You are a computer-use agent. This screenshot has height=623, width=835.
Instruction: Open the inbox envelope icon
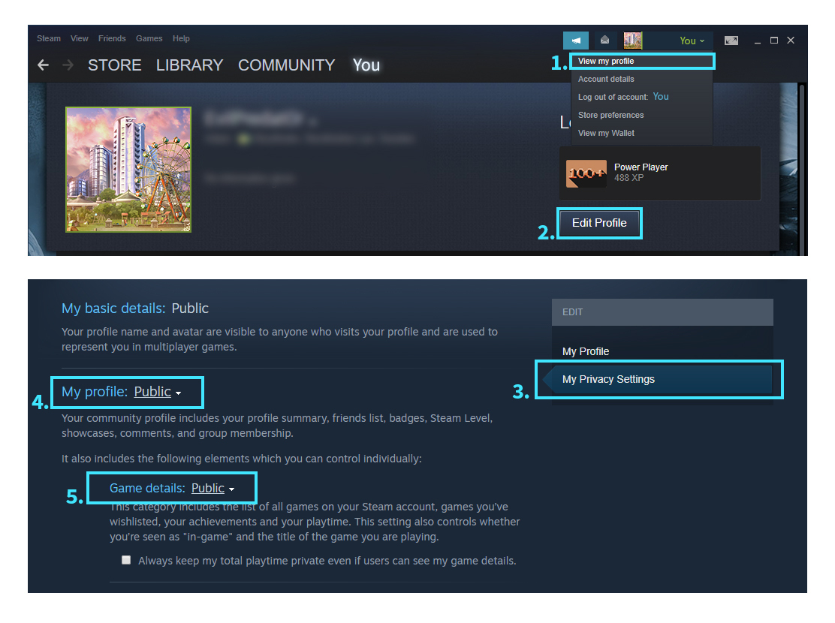tap(604, 41)
